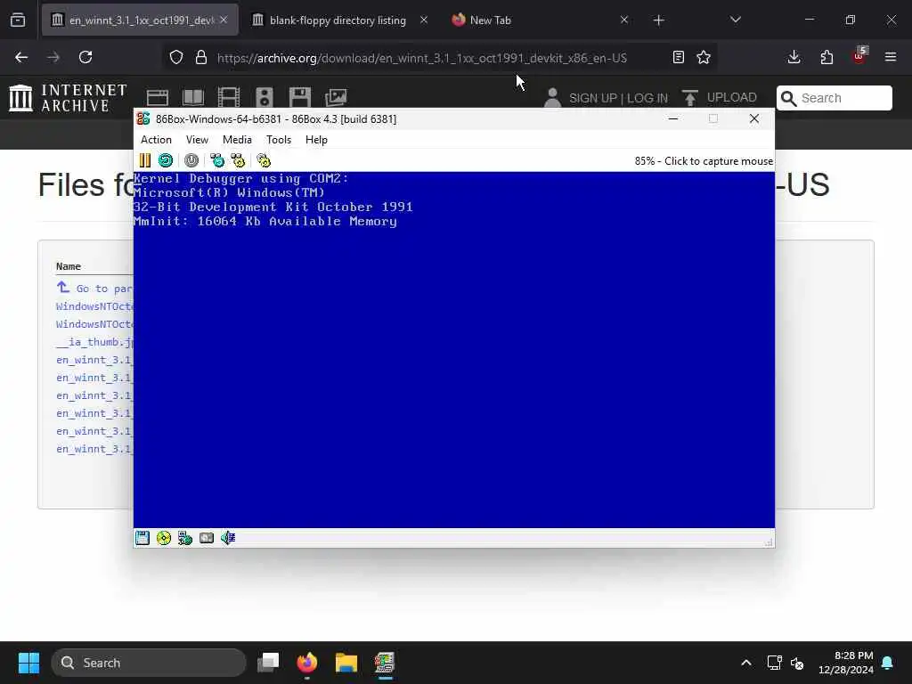Screen dimensions: 912x684
Task: Open the Firefox hamburger application menu
Action: pyautogui.click(x=891, y=57)
